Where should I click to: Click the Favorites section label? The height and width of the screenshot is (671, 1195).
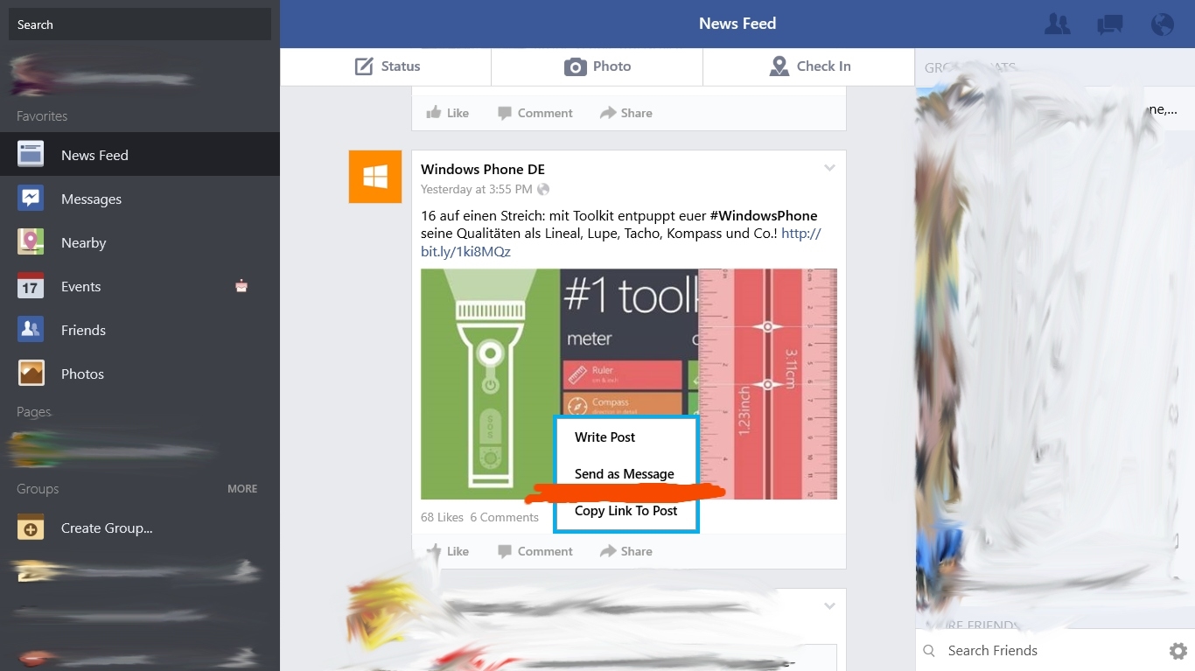(42, 116)
